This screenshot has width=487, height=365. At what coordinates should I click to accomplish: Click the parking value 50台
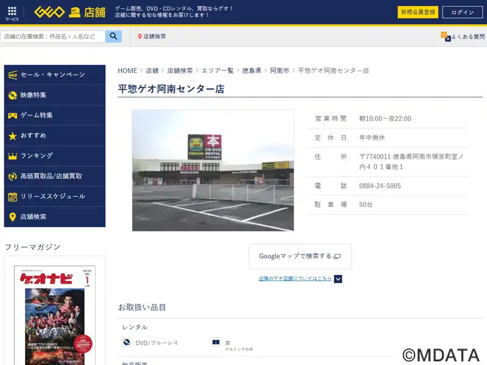[x=366, y=204]
